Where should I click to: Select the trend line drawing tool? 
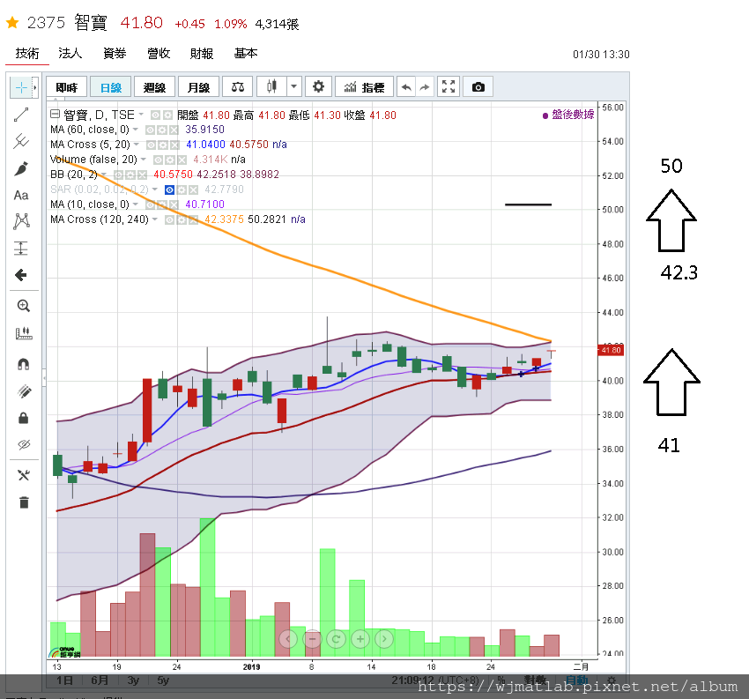click(x=21, y=115)
